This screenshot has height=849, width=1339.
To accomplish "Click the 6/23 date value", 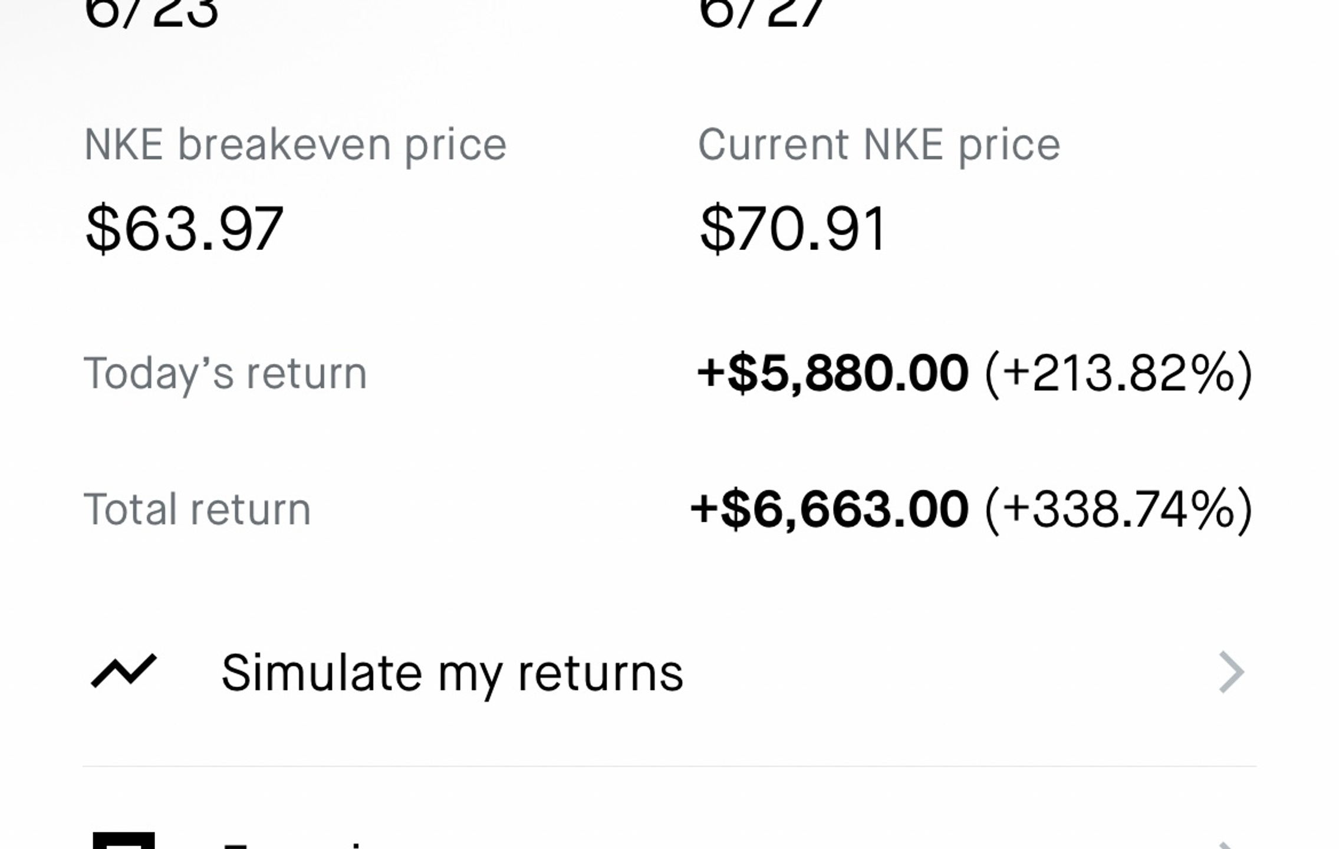I will click(x=152, y=13).
